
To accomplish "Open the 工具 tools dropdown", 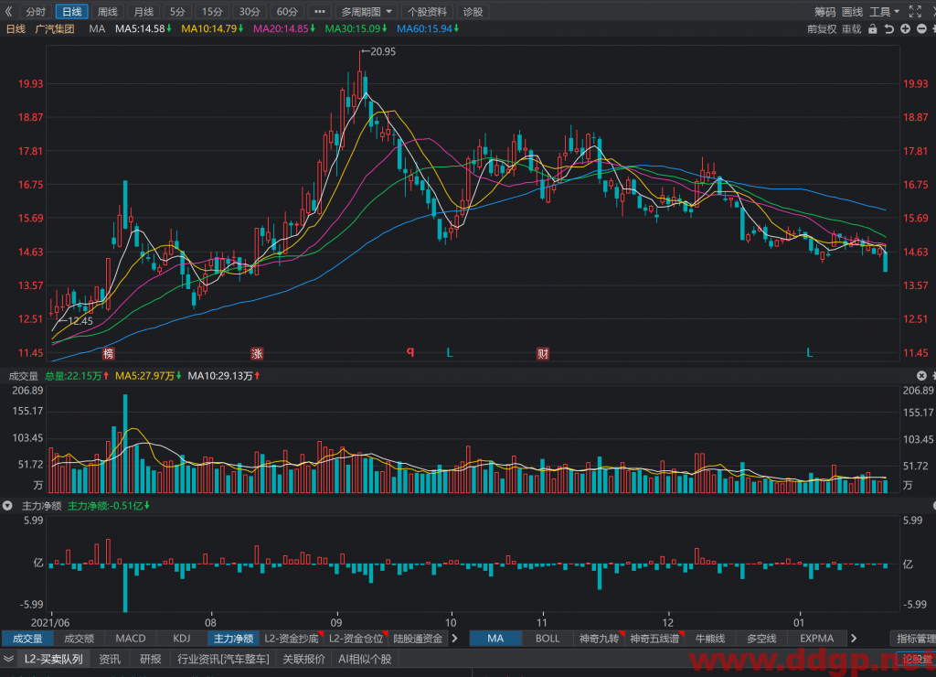I will pos(885,11).
